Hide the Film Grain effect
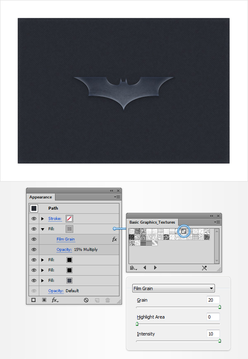Viewport: 248px width, 359px height. 34,239
